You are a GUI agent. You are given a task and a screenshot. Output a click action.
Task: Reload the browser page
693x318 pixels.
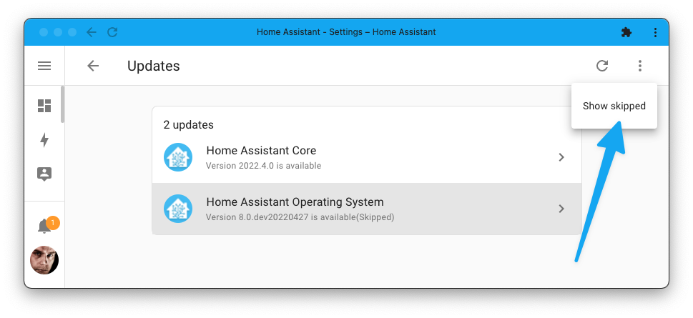[112, 32]
